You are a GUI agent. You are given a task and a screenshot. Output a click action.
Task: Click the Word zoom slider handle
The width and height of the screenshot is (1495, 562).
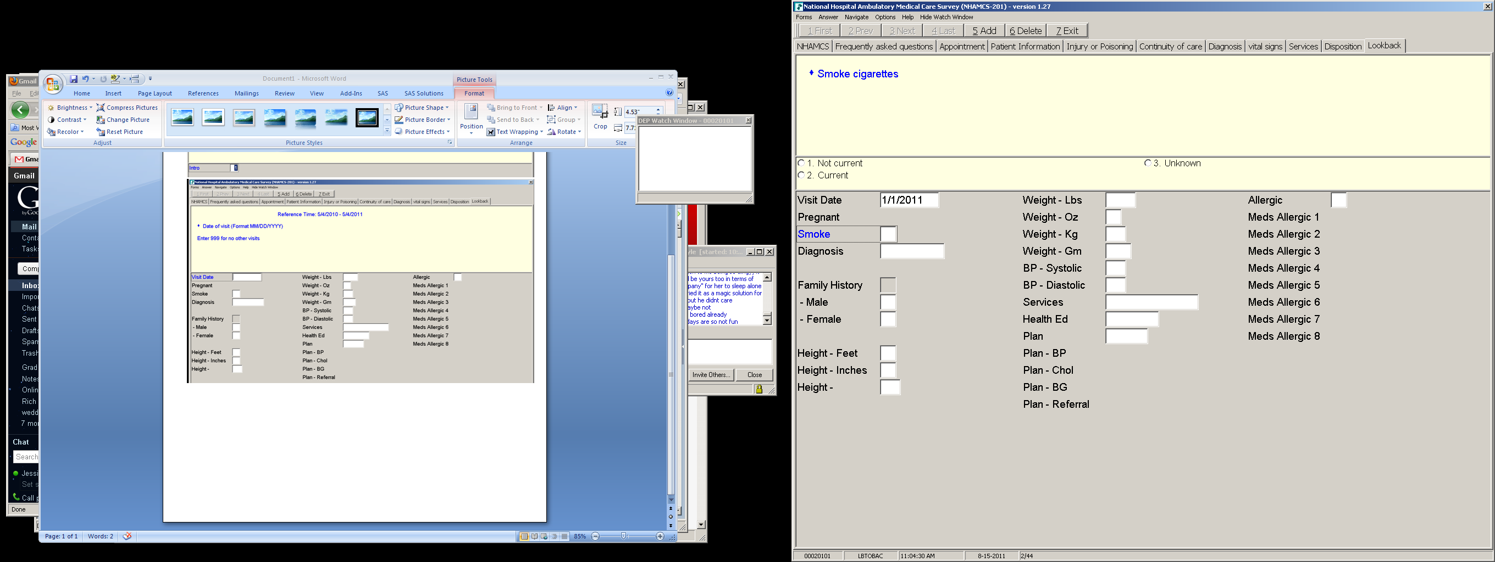623,537
